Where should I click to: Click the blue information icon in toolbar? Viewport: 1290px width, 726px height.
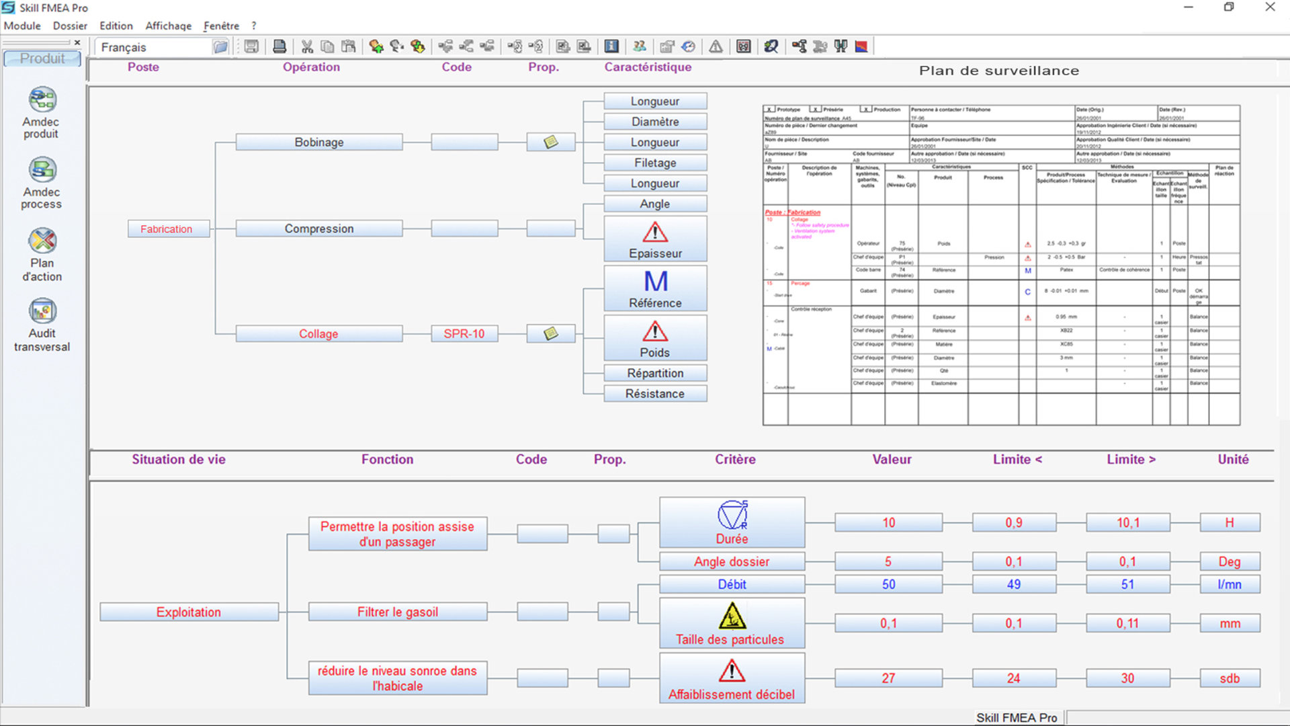pyautogui.click(x=611, y=46)
